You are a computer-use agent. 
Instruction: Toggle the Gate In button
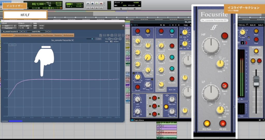(172, 31)
